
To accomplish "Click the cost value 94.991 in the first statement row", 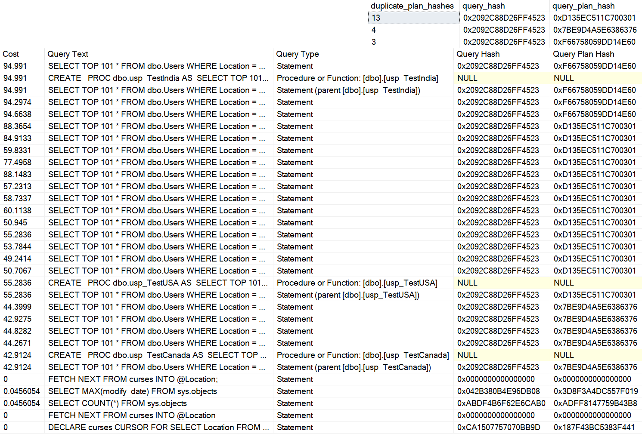I will point(15,66).
